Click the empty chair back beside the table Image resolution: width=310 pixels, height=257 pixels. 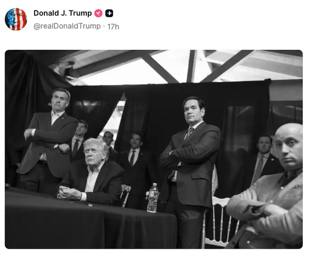tap(126, 196)
